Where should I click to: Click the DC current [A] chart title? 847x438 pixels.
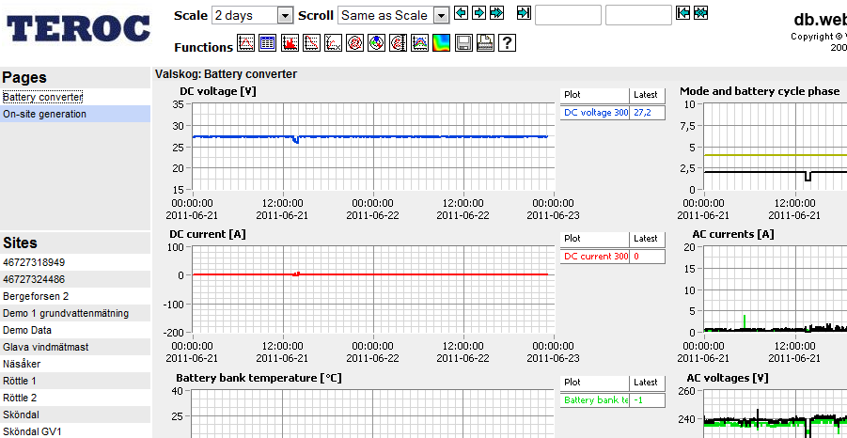click(208, 234)
